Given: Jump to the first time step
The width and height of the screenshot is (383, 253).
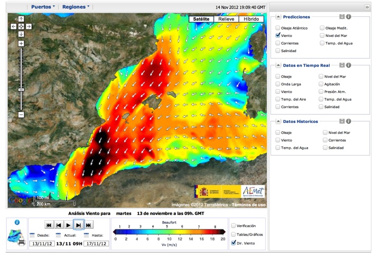Looking at the screenshot, I should pos(49,225).
